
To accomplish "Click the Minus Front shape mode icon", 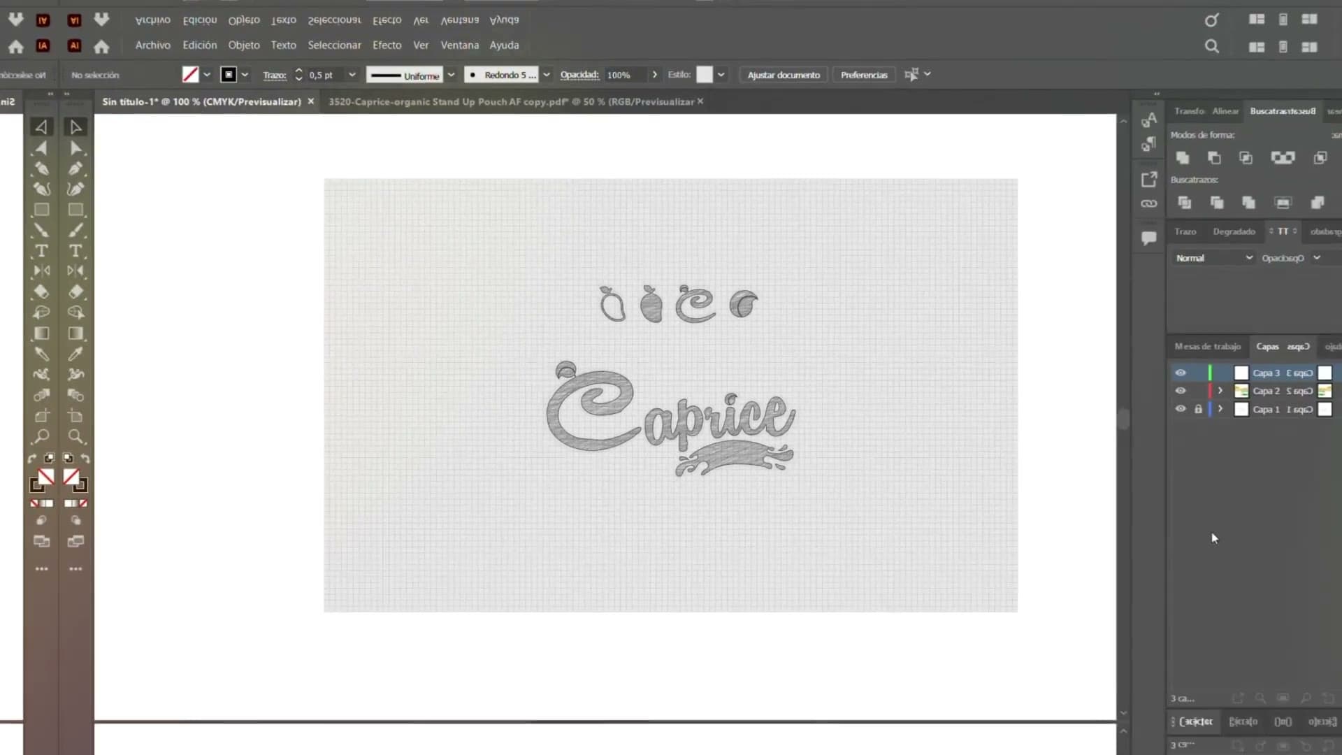I will [1214, 158].
